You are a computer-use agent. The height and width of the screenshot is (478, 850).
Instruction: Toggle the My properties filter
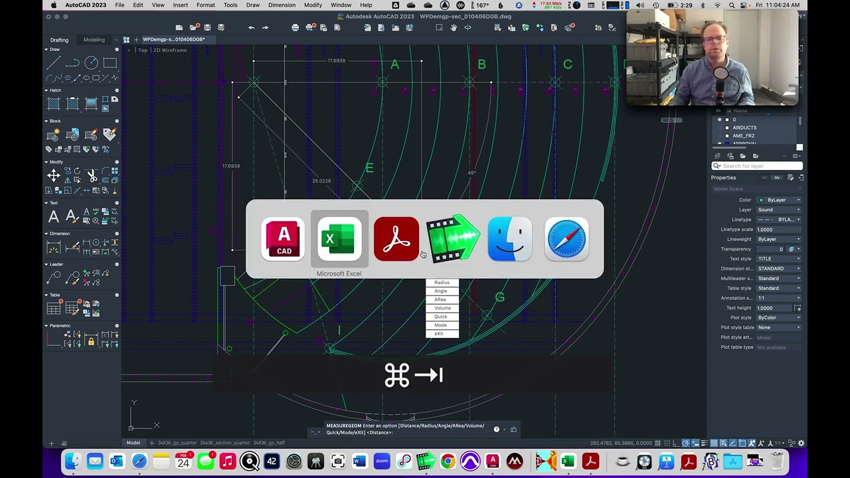777,178
